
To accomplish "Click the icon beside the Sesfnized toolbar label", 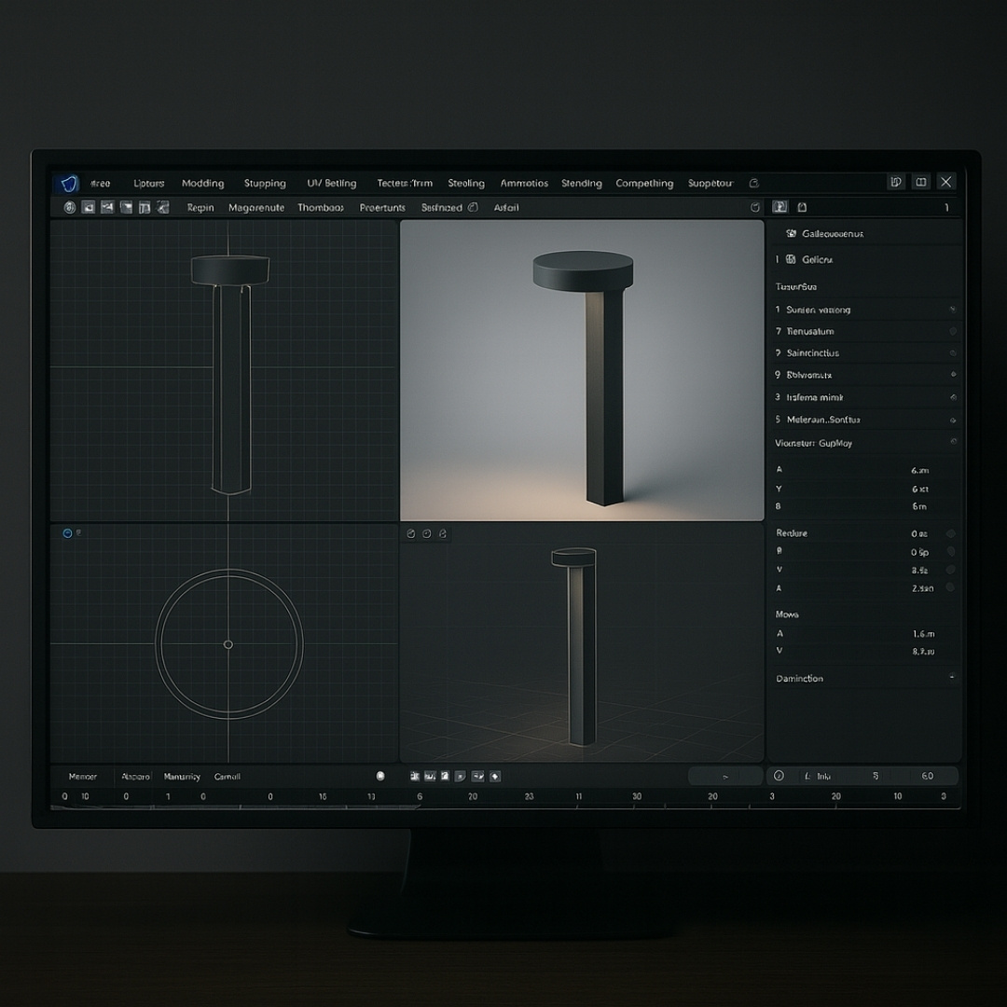I will click(473, 207).
